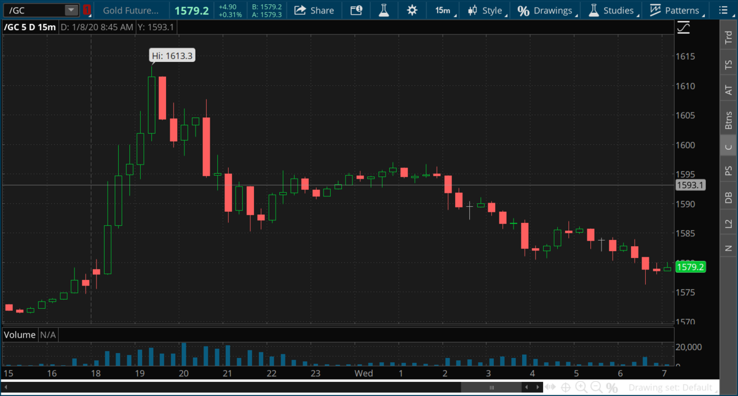The width and height of the screenshot is (738, 396).
Task: Open chart settings gear icon
Action: pos(411,10)
